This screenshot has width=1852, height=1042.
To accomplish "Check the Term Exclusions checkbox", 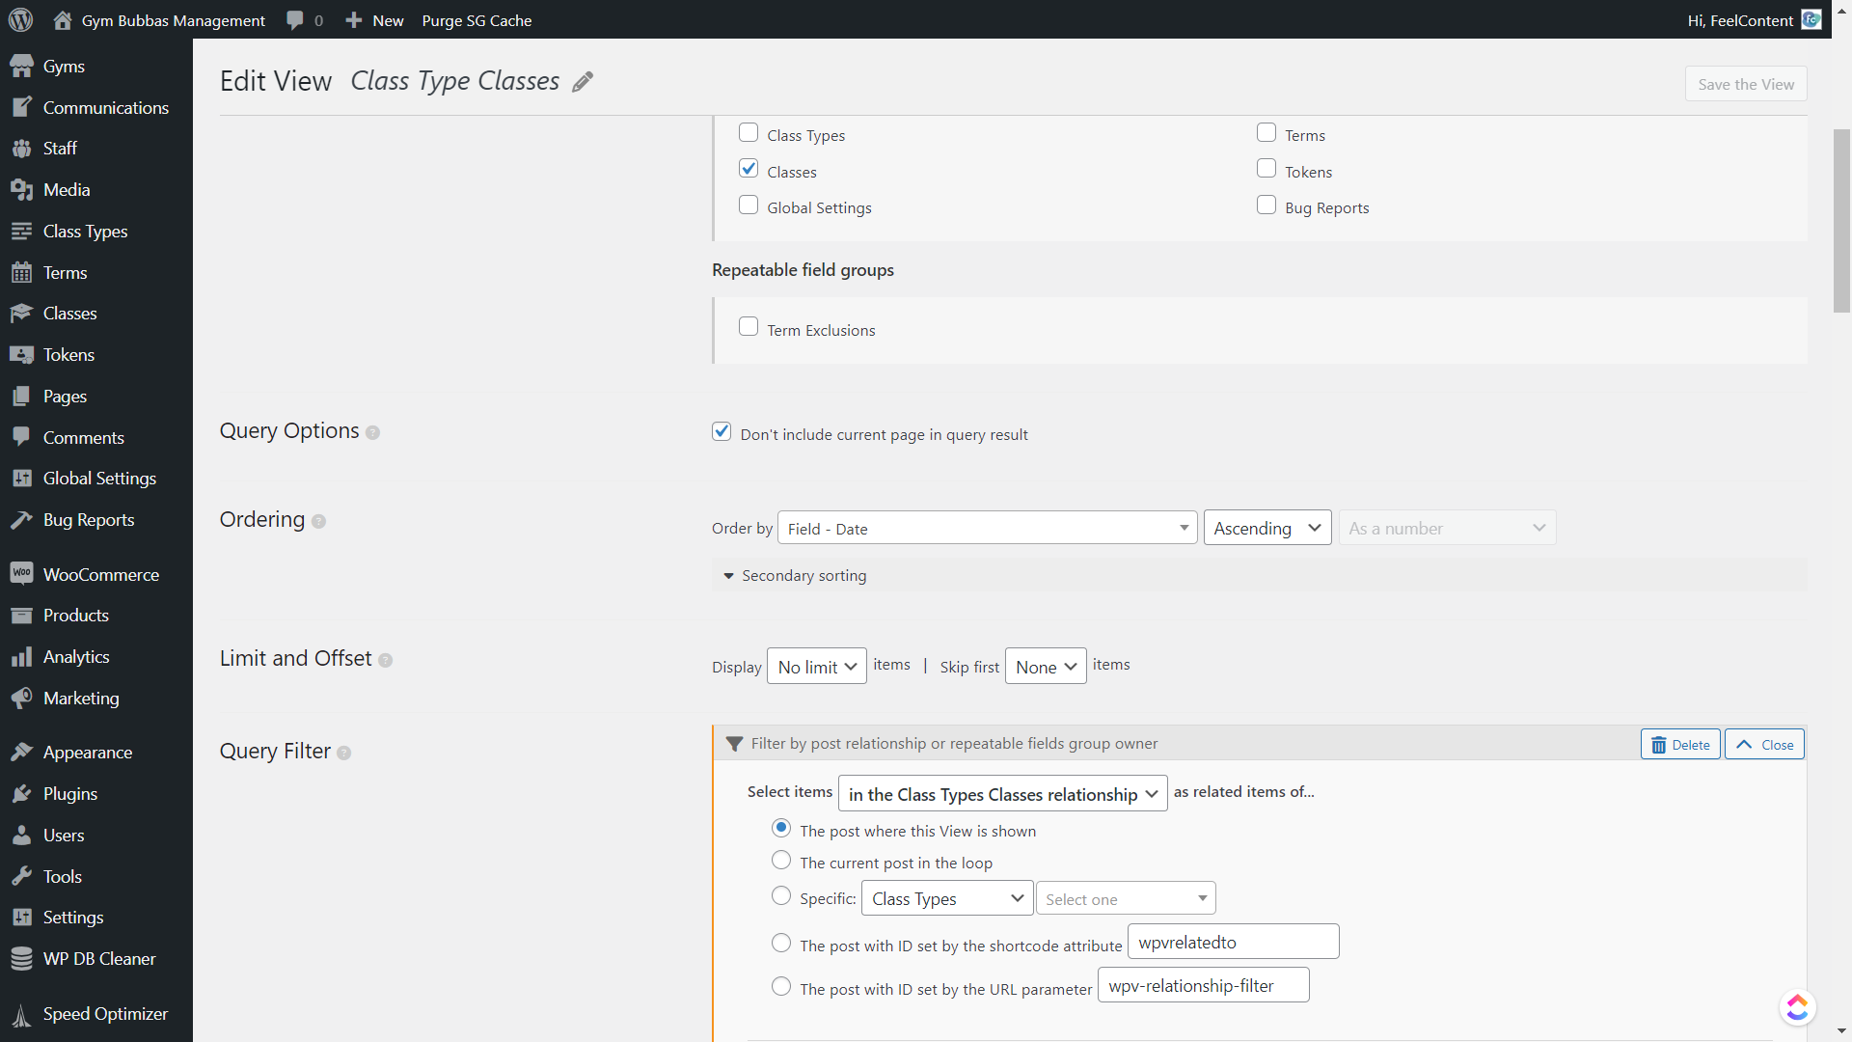I will [749, 327].
